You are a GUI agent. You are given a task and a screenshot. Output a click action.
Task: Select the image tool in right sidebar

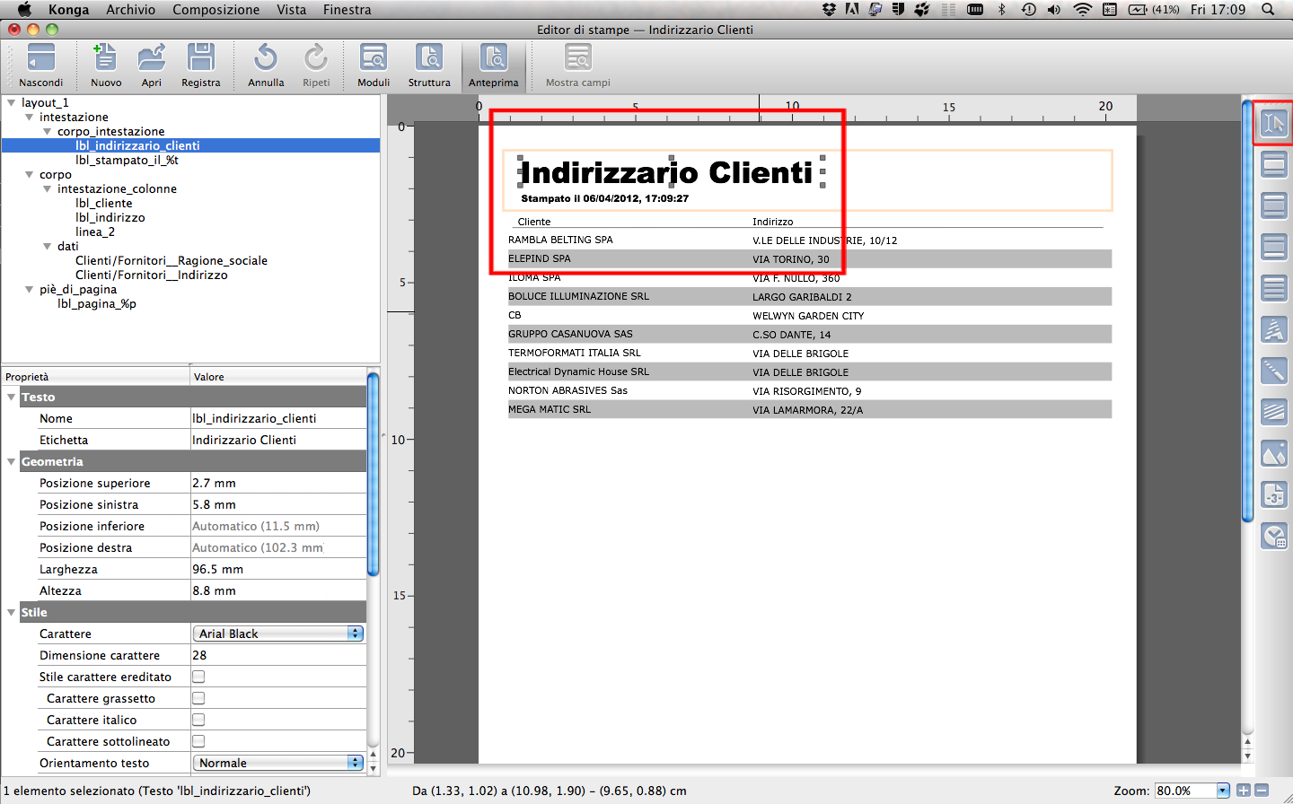tap(1273, 454)
